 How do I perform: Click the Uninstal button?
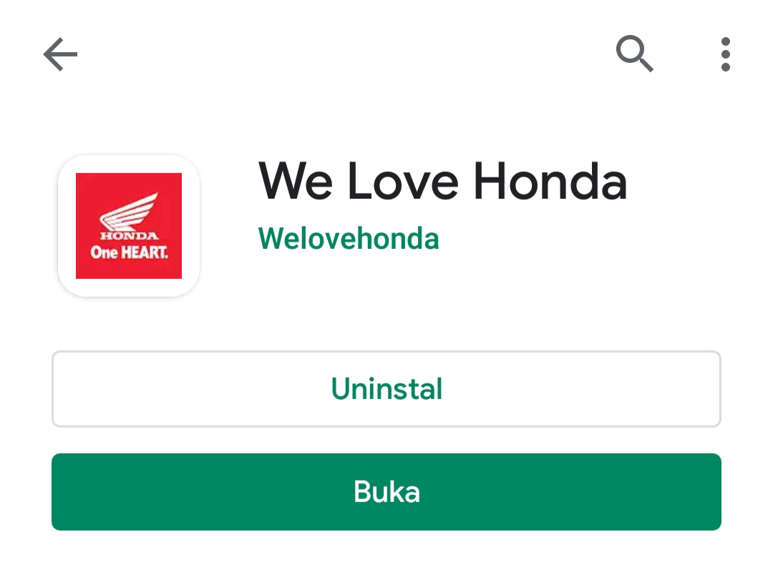[386, 389]
